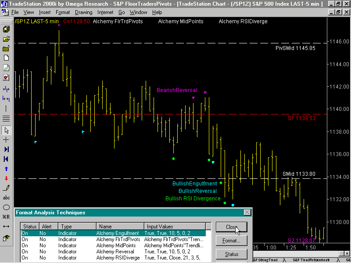
Task: Select the arrow pointer tool
Action: (6, 130)
